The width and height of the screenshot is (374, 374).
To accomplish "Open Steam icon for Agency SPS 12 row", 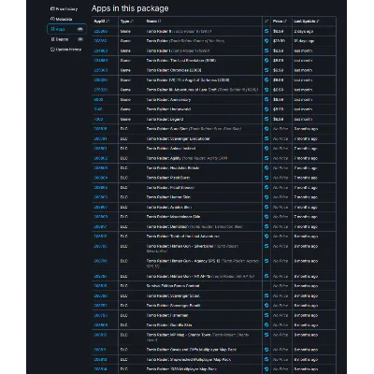I will point(266,261).
